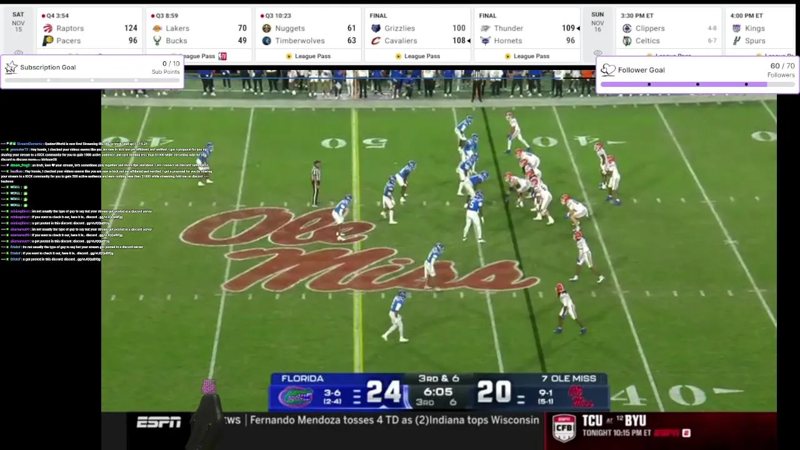
Task: Click the Follower Goal progress bar
Action: click(697, 84)
